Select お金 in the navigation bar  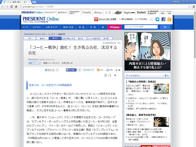pyautogui.click(x=82, y=27)
